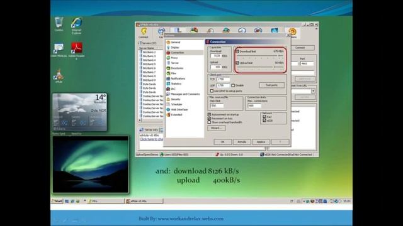Toggle Reconnect on loss checkbox
This screenshot has width=403, height=226.
tap(209, 119)
